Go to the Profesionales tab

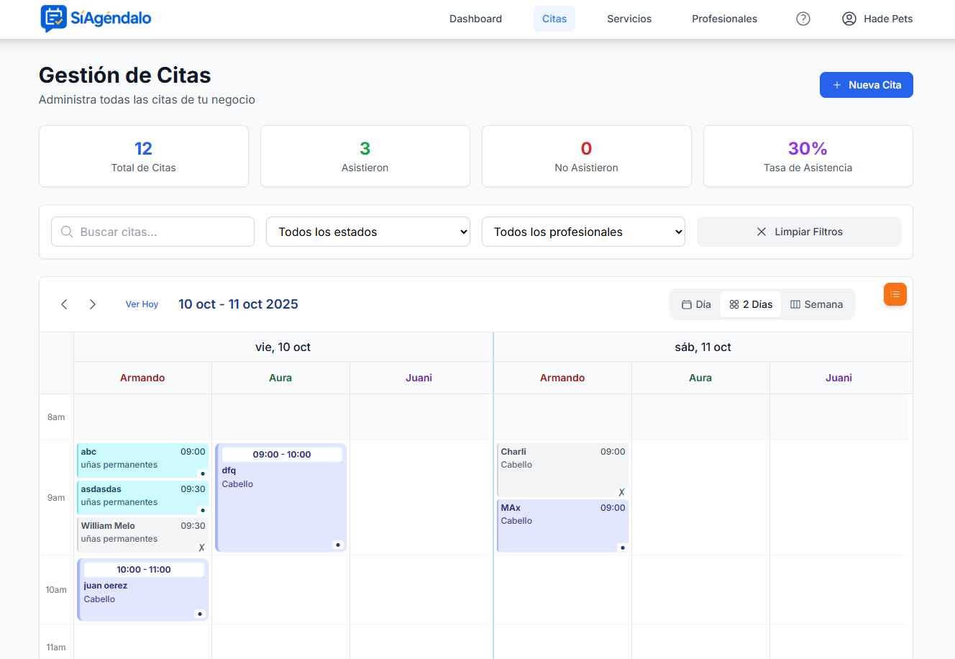(724, 19)
